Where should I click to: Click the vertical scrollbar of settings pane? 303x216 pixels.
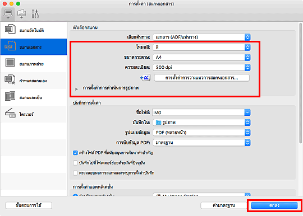(x=300, y=83)
